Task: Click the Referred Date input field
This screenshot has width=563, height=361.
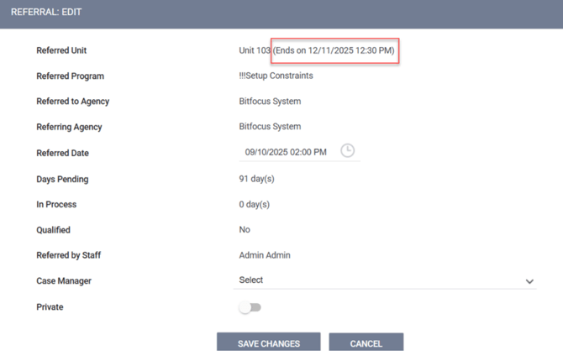Action: (x=286, y=153)
